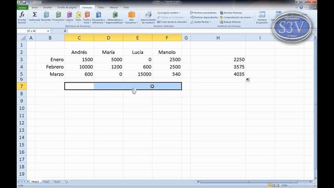The width and height of the screenshot is (334, 188).
Task: Click cell with value 15000
Action: (137, 74)
